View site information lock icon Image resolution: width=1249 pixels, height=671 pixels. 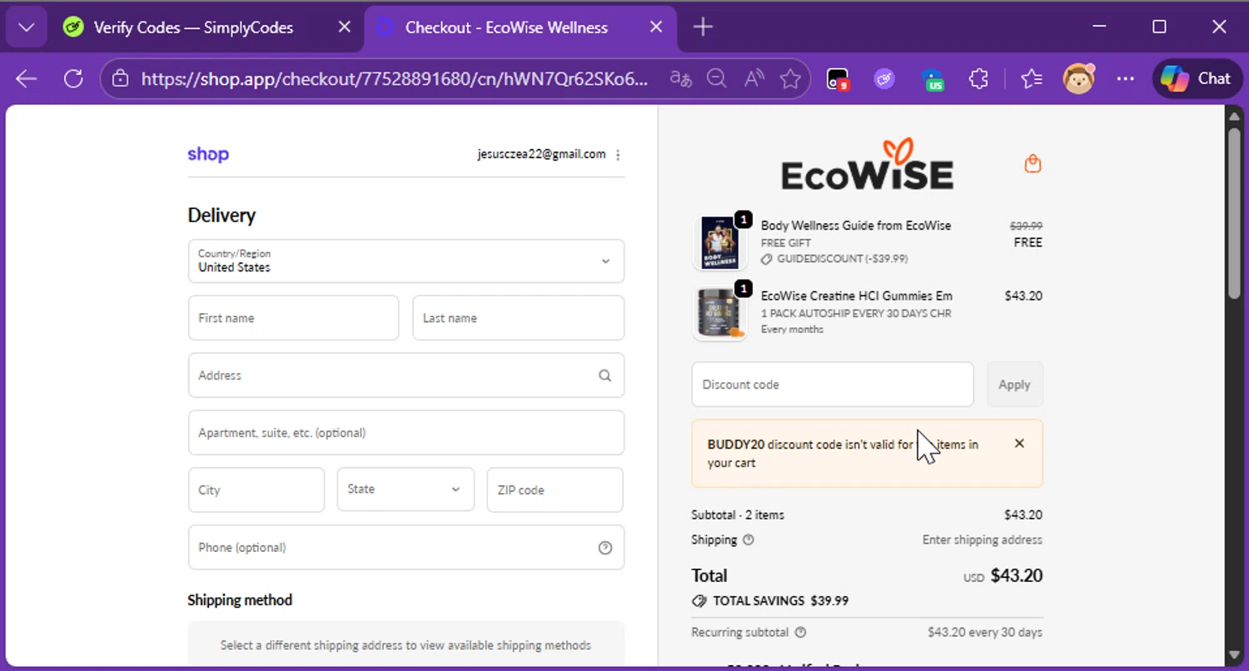(x=121, y=79)
